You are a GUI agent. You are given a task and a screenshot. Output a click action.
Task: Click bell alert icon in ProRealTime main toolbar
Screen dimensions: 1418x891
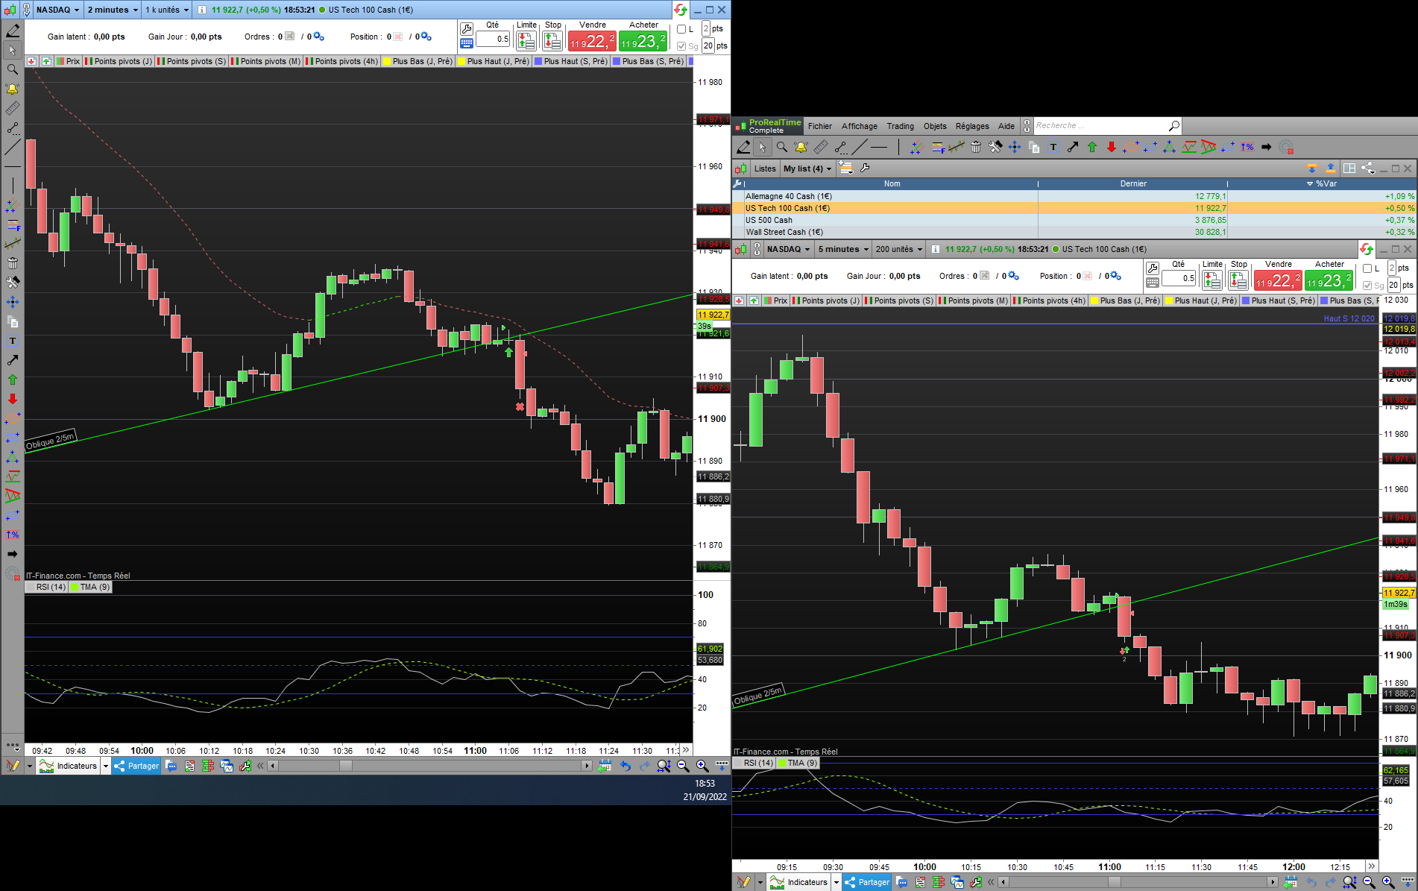pyautogui.click(x=801, y=147)
